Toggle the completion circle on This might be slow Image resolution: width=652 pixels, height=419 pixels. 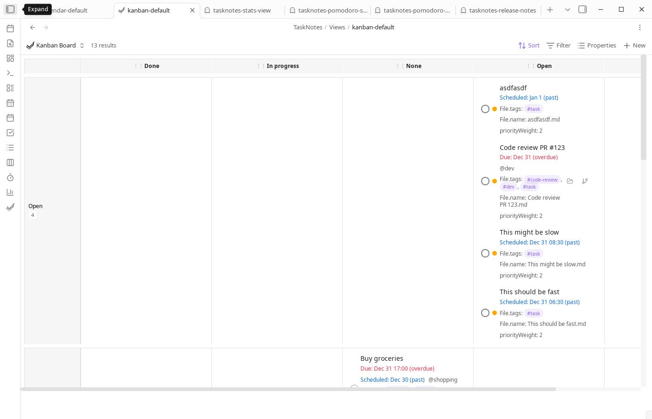tap(485, 253)
